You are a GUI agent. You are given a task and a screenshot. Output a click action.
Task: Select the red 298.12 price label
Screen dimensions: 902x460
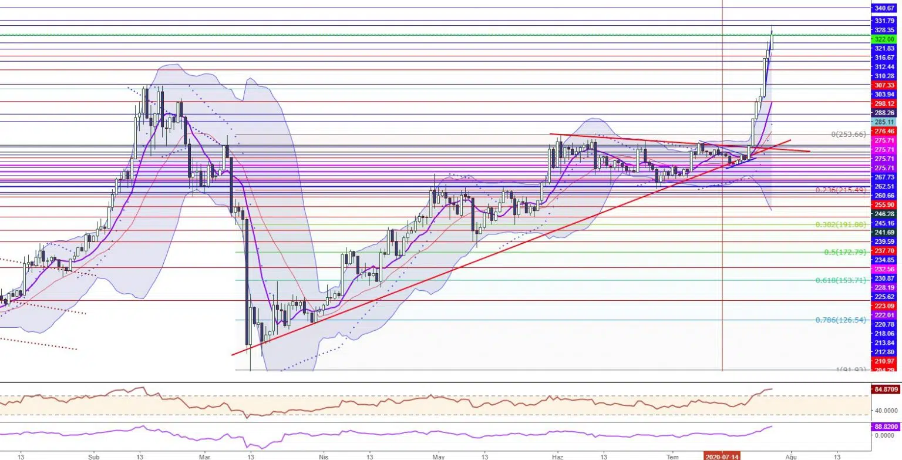[884, 103]
